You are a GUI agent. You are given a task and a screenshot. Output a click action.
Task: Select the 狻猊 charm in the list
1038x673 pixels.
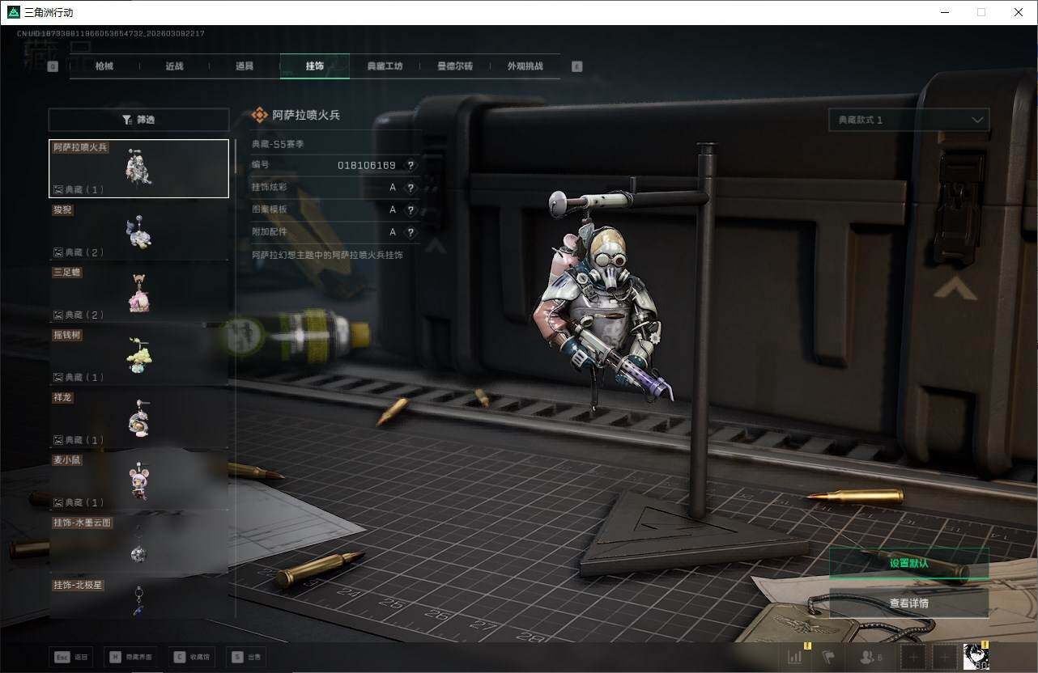(x=138, y=231)
